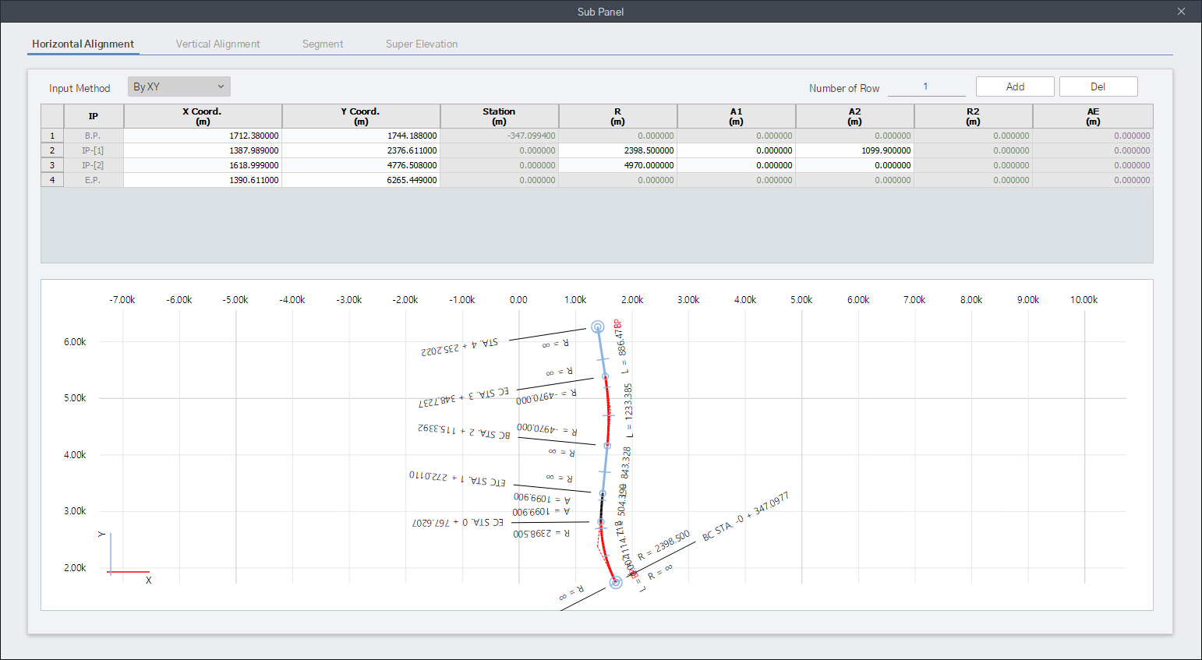Click A2 value 1099.900000
The image size is (1202, 660).
[855, 150]
